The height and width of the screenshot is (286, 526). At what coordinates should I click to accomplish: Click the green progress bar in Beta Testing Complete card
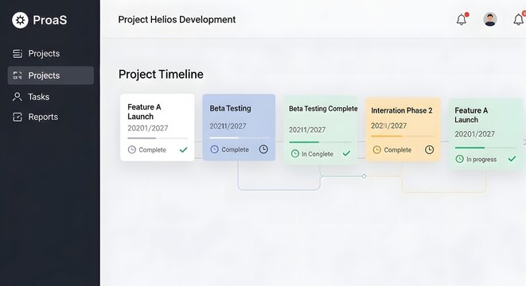click(x=320, y=142)
